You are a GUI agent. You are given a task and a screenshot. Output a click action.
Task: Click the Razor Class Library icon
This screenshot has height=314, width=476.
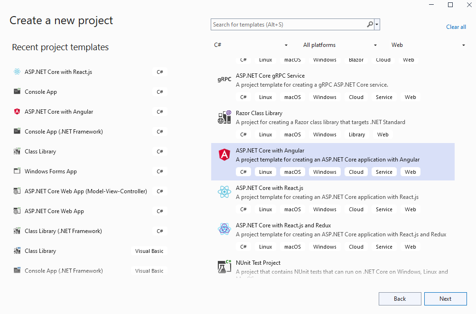(224, 117)
